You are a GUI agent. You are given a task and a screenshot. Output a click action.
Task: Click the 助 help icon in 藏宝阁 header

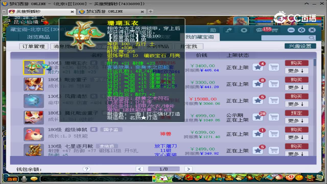click(213, 30)
